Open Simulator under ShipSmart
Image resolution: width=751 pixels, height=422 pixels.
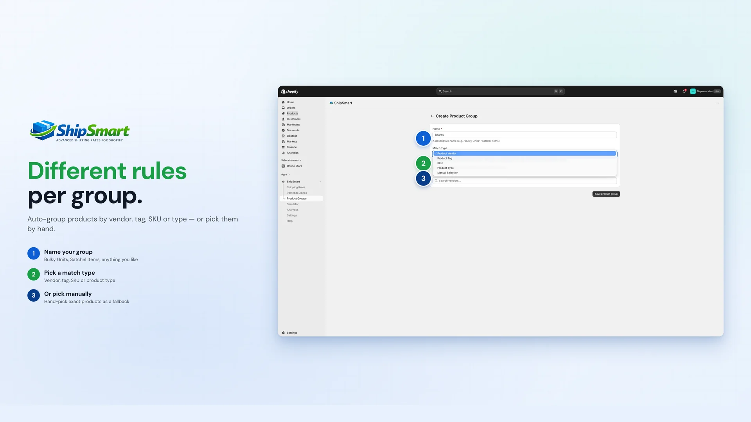point(293,204)
